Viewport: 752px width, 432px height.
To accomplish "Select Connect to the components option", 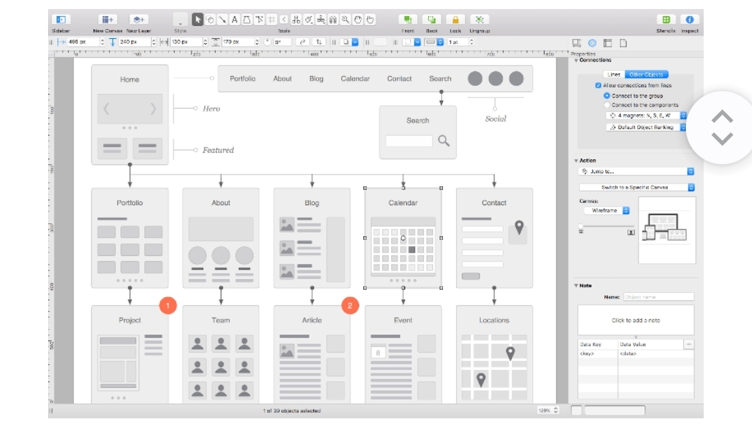I will point(606,105).
